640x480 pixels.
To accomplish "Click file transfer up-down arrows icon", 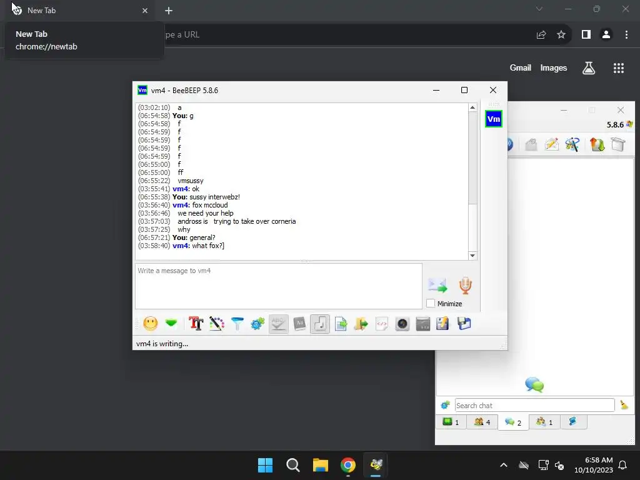I will (597, 144).
